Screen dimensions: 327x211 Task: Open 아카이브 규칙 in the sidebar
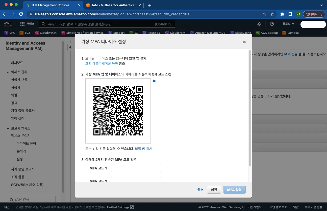(x=26, y=144)
